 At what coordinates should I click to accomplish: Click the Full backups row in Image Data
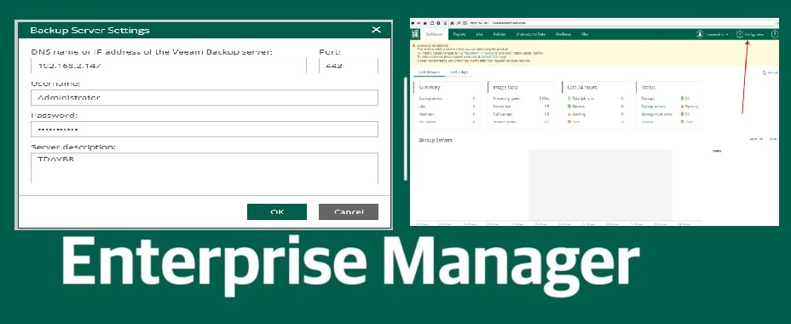pyautogui.click(x=521, y=114)
